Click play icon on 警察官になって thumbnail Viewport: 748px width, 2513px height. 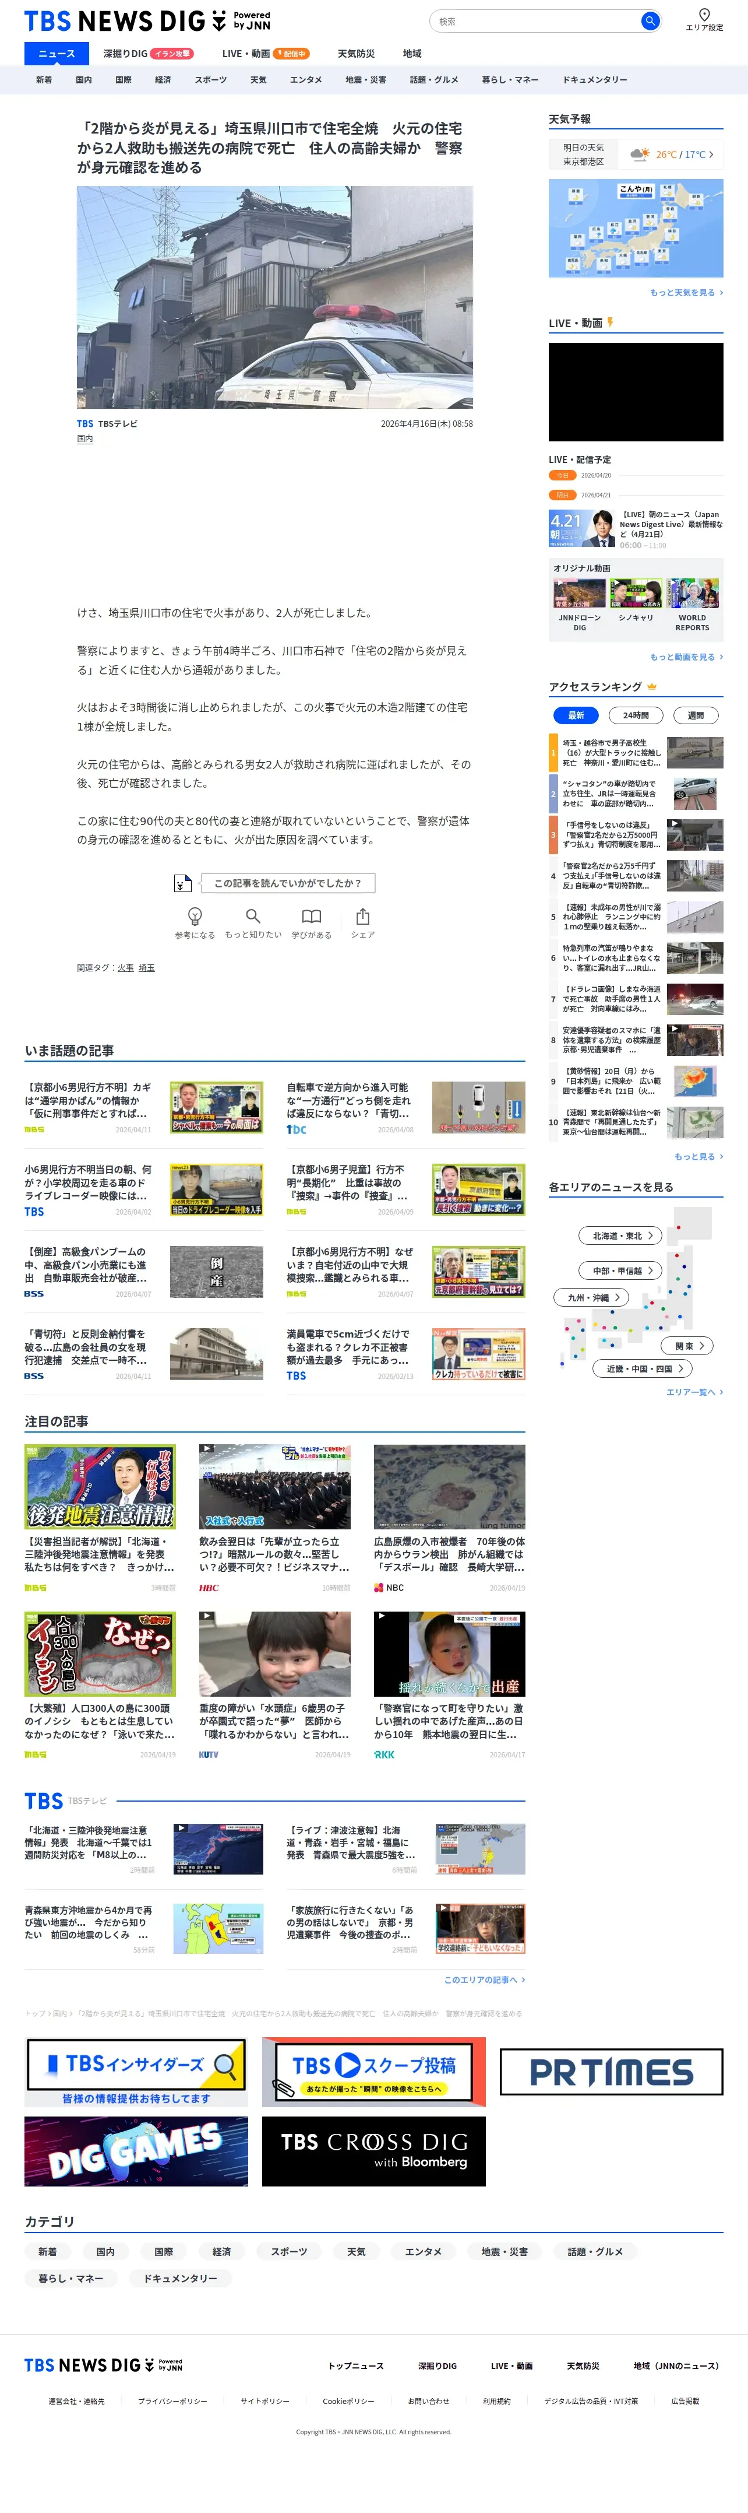tap(380, 1616)
